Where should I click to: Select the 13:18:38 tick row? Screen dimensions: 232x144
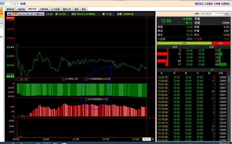pyautogui.click(x=192, y=130)
